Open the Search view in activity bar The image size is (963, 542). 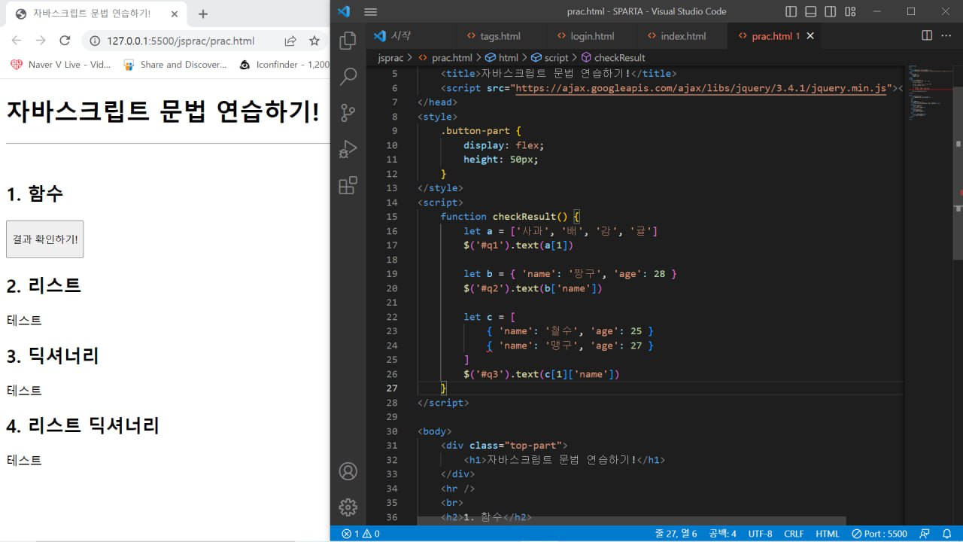point(348,77)
